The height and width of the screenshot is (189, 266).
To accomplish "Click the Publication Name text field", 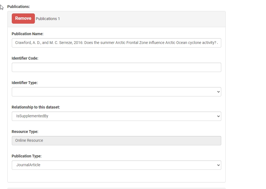I will coord(116,43).
